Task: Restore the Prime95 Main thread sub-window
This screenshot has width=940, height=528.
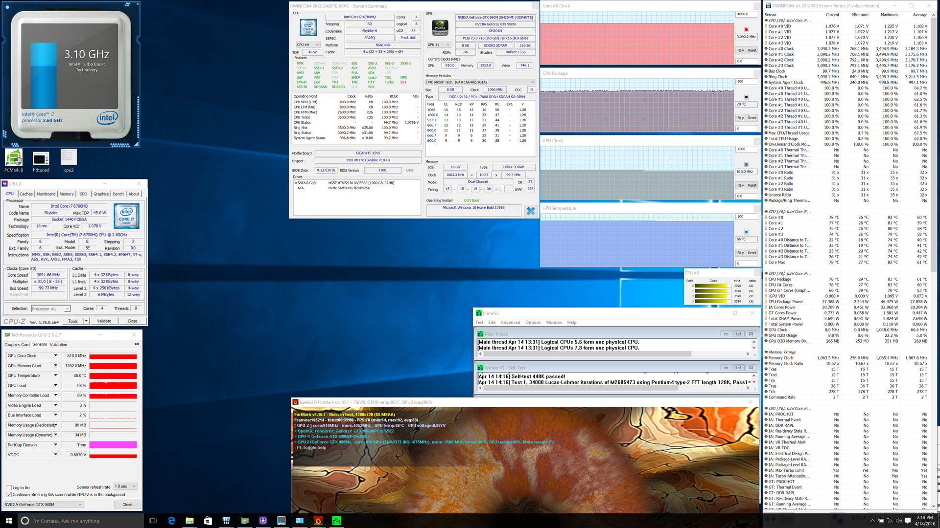Action: pos(738,334)
